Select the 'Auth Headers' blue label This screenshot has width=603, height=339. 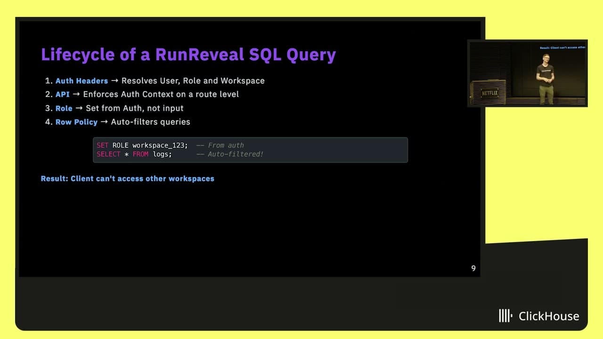click(x=81, y=81)
